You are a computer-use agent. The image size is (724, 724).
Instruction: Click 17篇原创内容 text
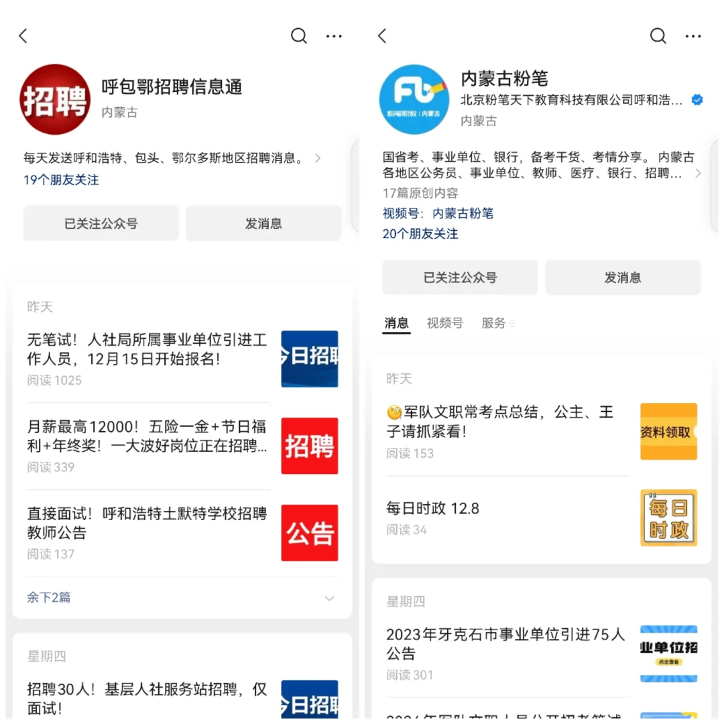pyautogui.click(x=420, y=193)
